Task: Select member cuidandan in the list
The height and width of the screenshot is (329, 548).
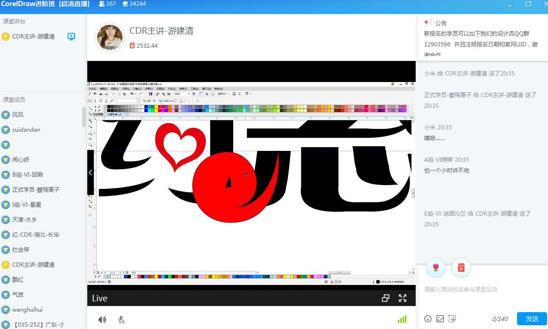Action: click(26, 130)
